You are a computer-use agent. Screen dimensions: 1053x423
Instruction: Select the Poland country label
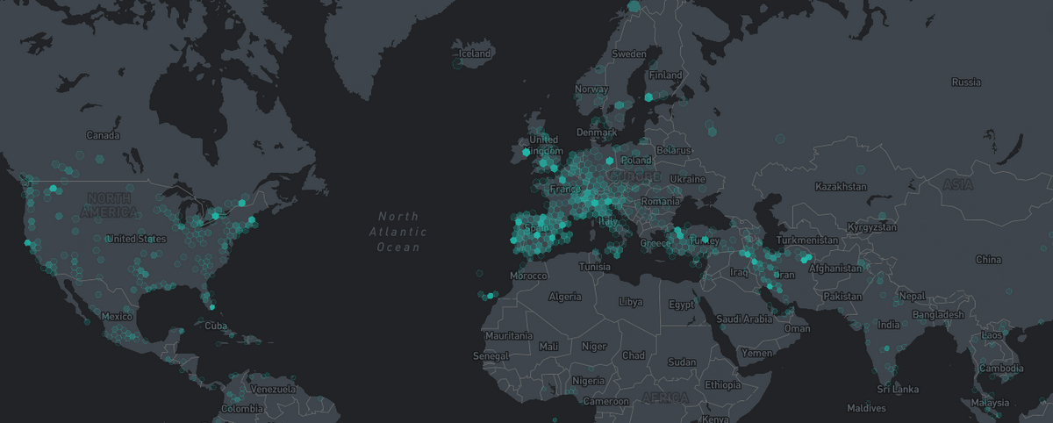636,161
